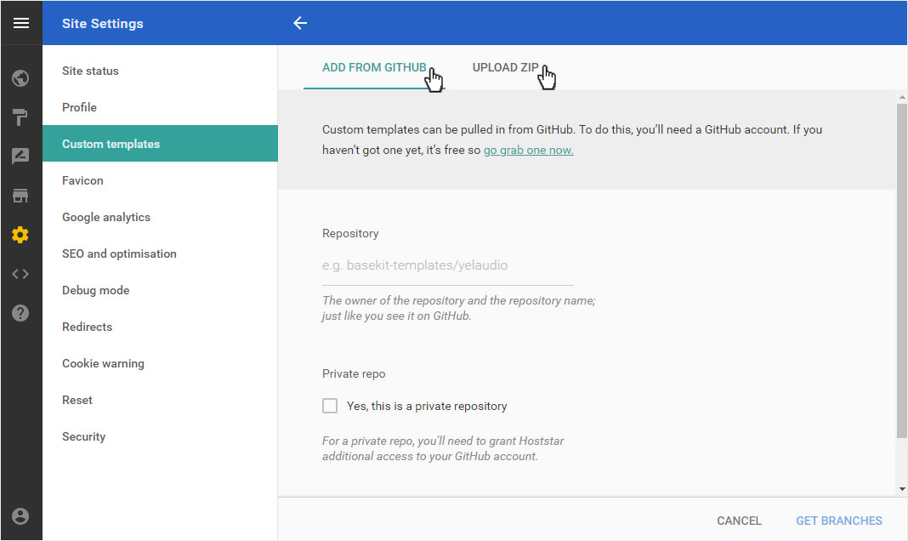Open the store shop icon
This screenshot has height=541, width=908.
click(20, 195)
